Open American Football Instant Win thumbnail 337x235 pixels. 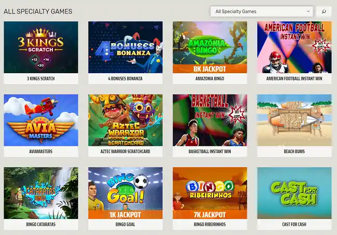294,47
